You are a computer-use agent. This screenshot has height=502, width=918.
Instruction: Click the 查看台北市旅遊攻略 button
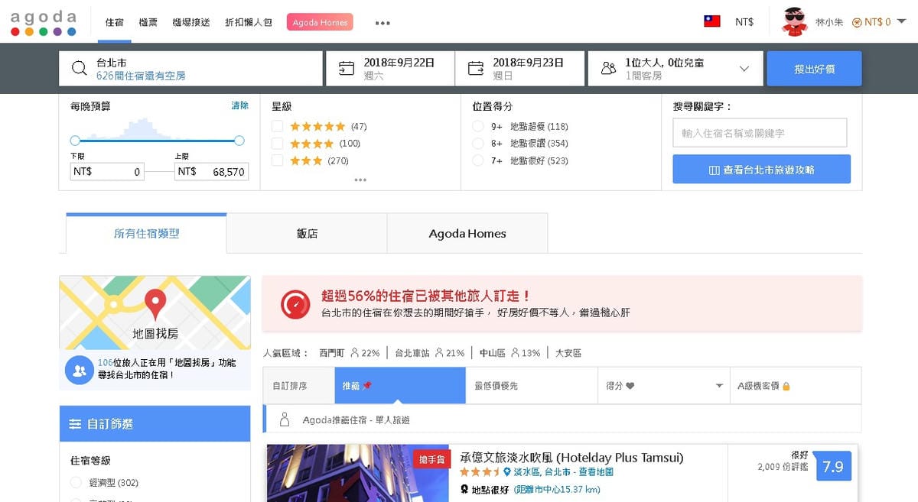(761, 170)
